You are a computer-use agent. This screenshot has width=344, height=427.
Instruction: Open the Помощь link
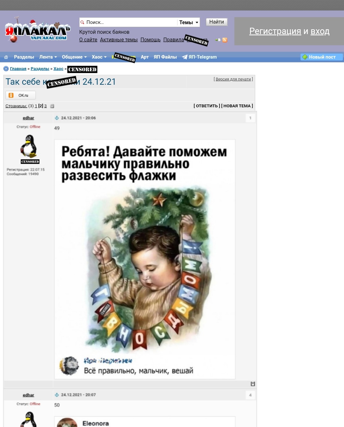coord(150,40)
